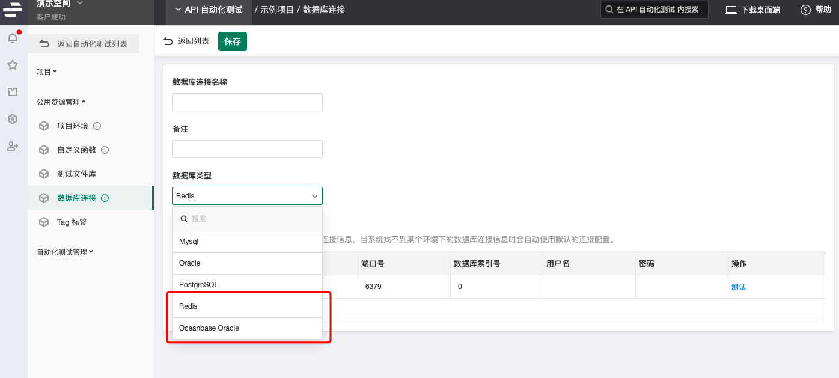Image resolution: width=839 pixels, height=378 pixels.
Task: Open 自定义函数 in sidebar
Action: tap(76, 150)
